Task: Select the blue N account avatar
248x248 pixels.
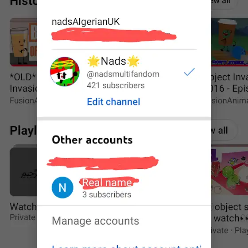Action: [62, 187]
